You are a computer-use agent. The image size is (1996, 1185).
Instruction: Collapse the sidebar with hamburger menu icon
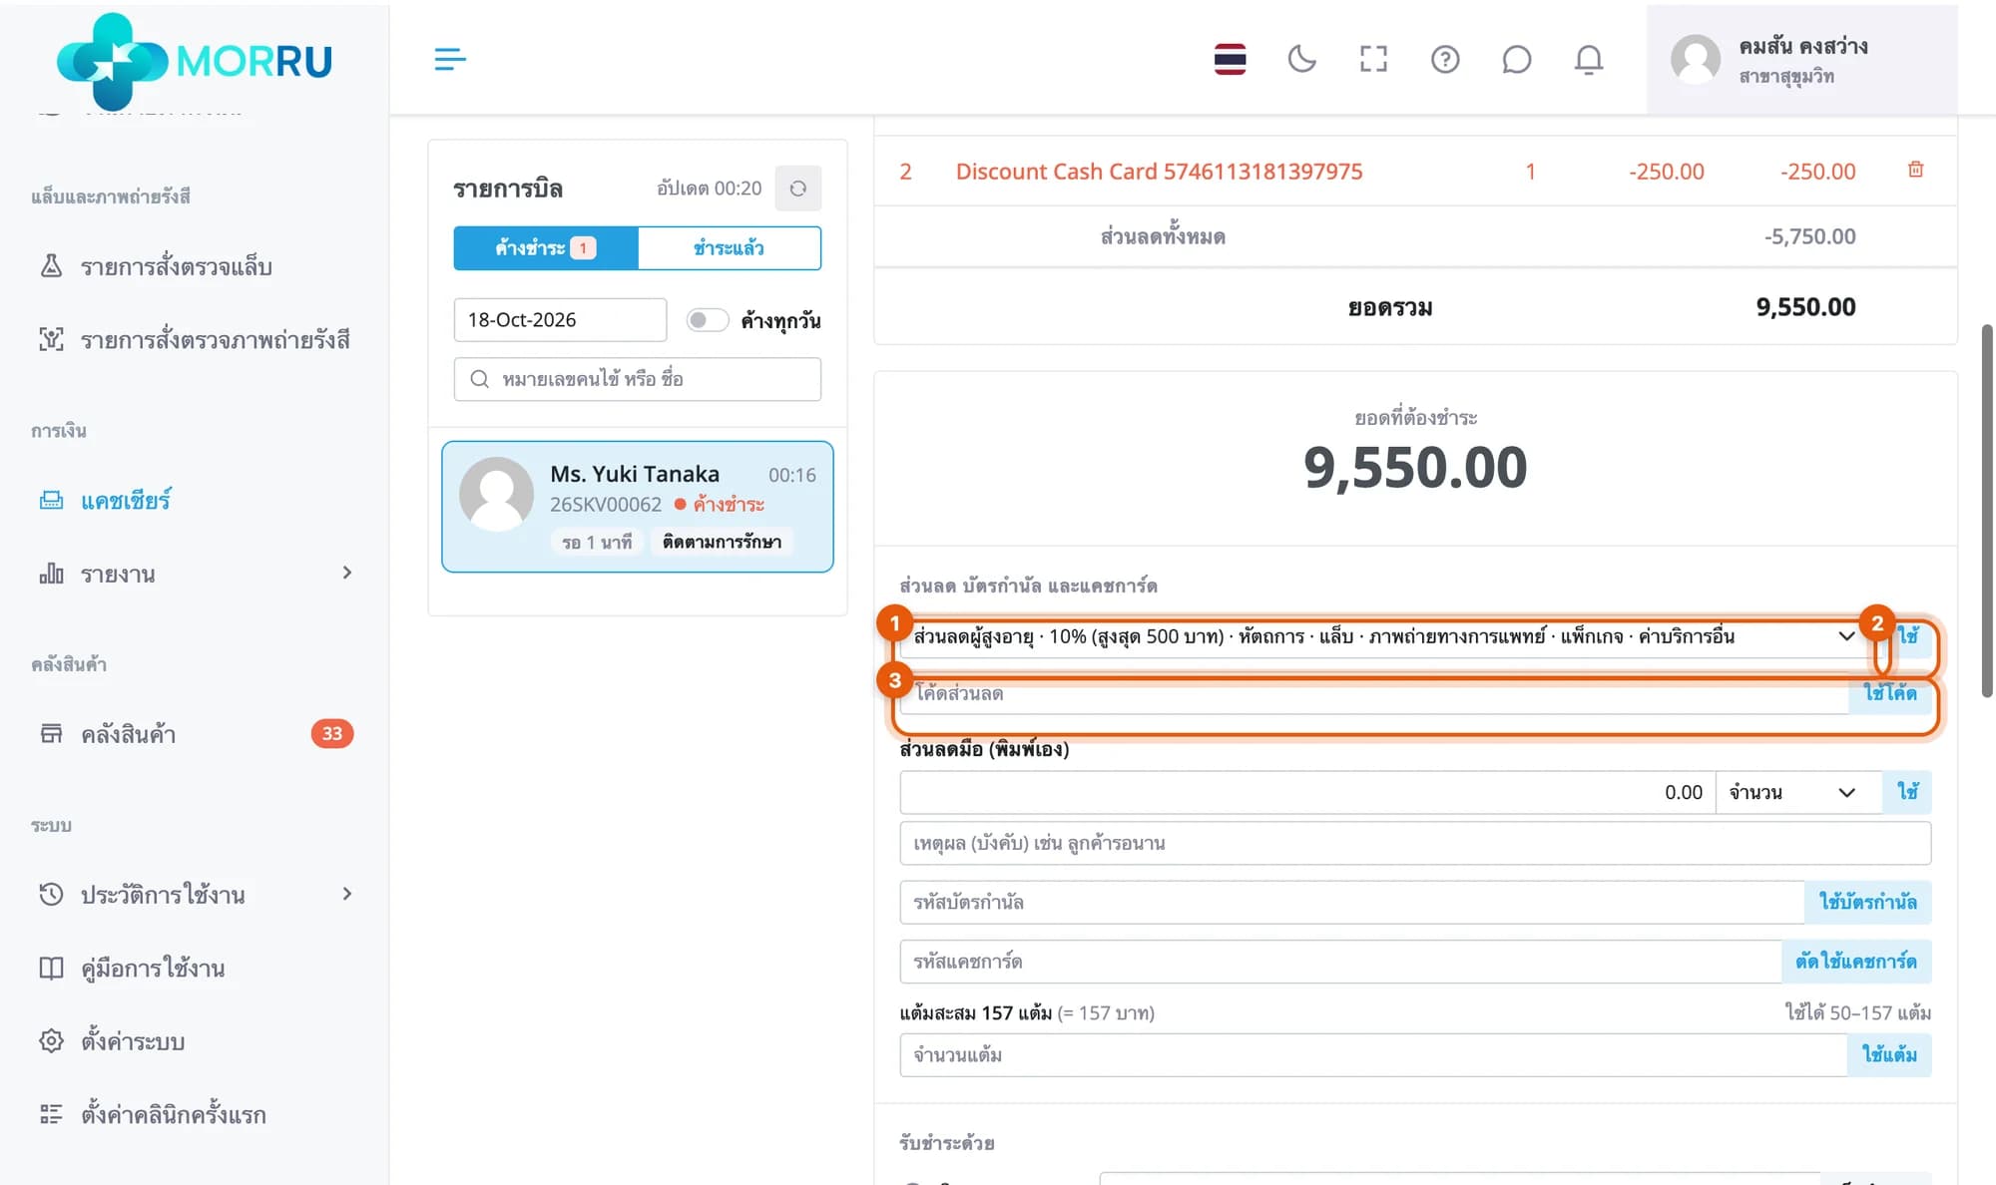[x=450, y=60]
